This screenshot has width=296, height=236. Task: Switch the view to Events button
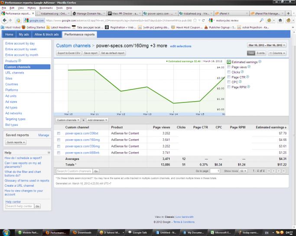(x=260, y=53)
